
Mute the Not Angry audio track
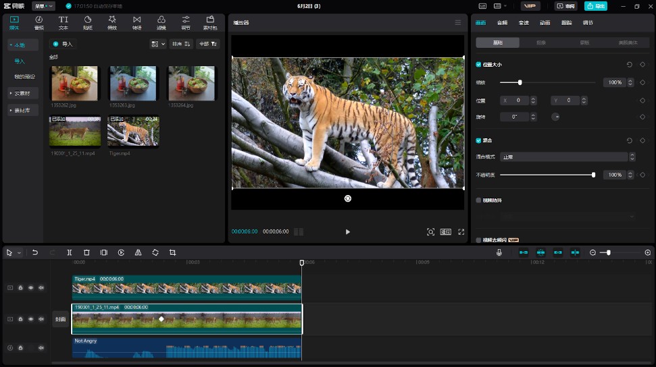41,347
